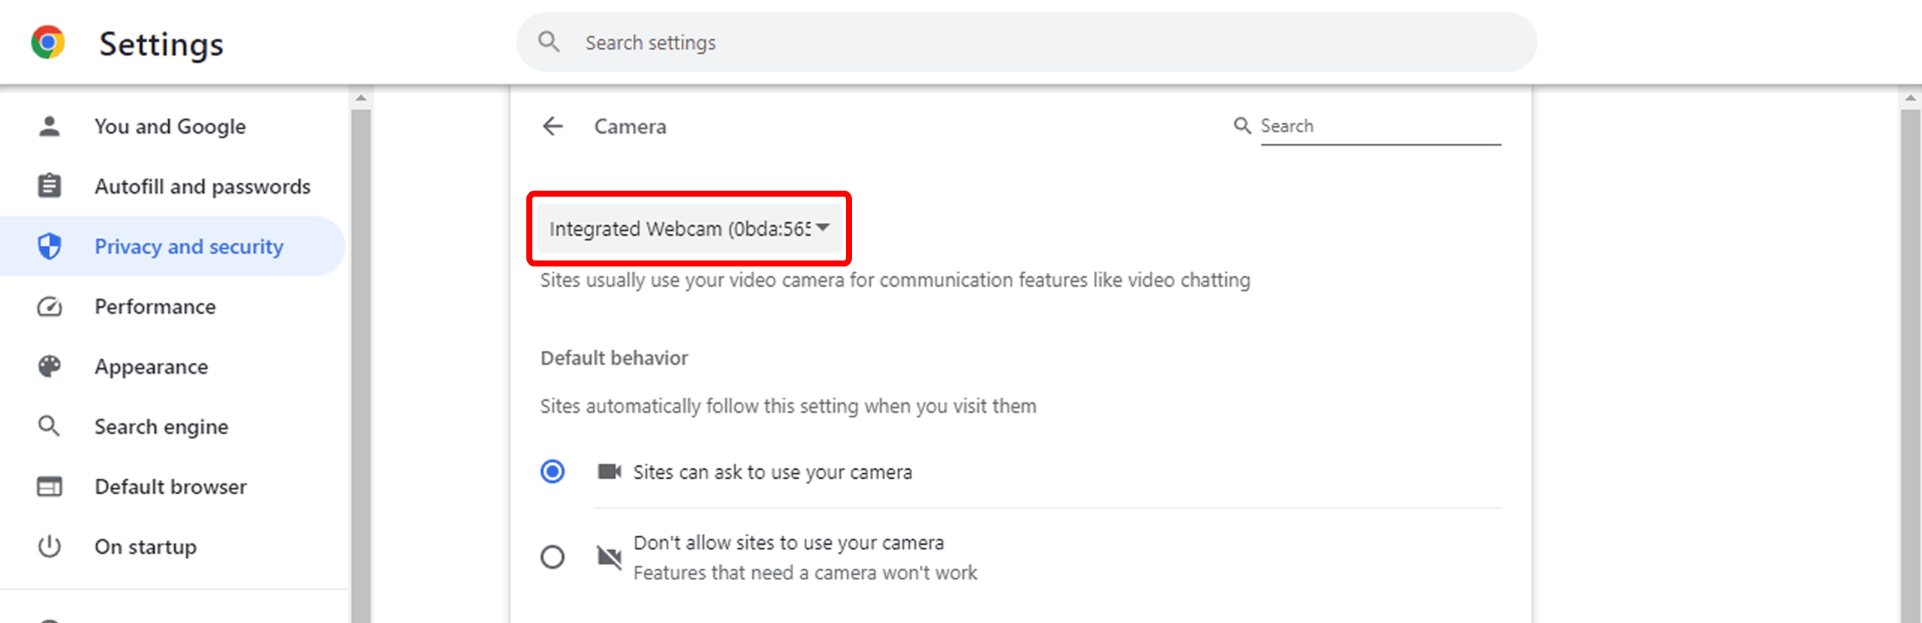
Task: Click the Chrome logo icon
Action: [x=48, y=43]
